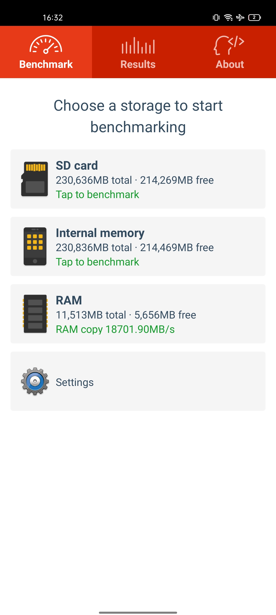
Task: Tap to benchmark the SD card
Action: point(97,194)
